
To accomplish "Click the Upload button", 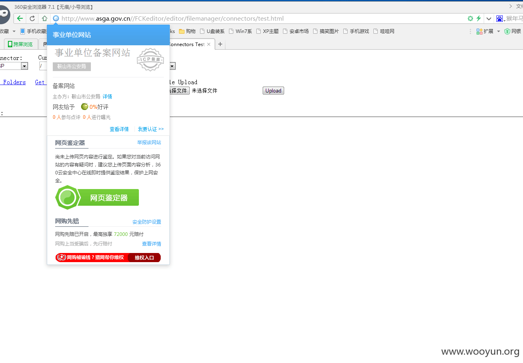I will (x=273, y=91).
